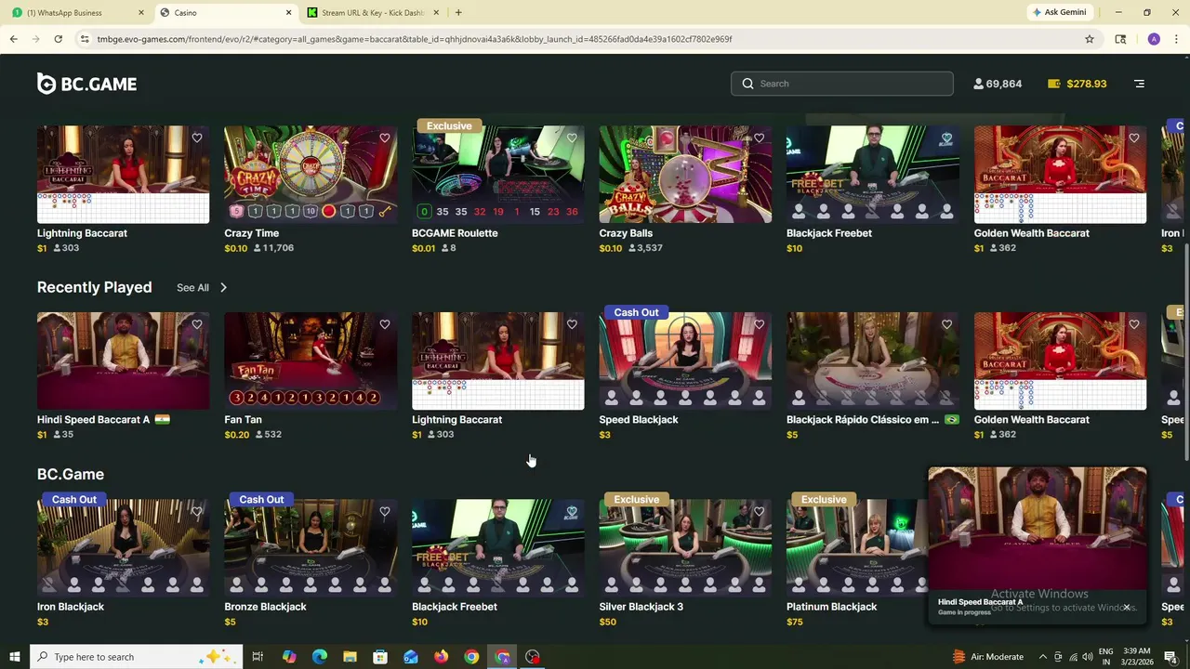Click the BC.GAME logo
This screenshot has height=669, width=1190.
click(x=86, y=84)
